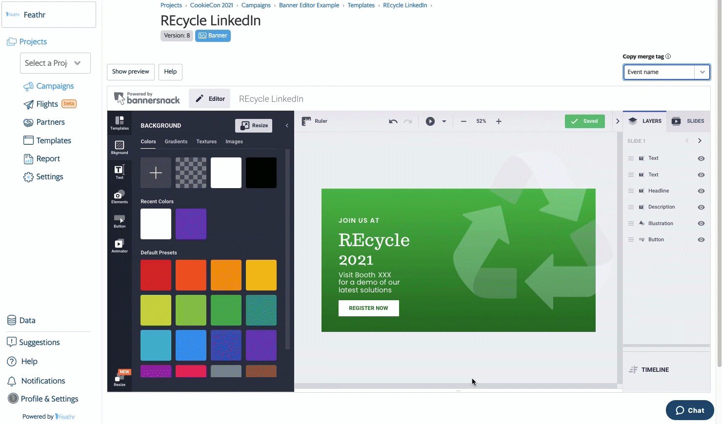Hide the Illustration layer
The image size is (722, 424).
pos(701,224)
